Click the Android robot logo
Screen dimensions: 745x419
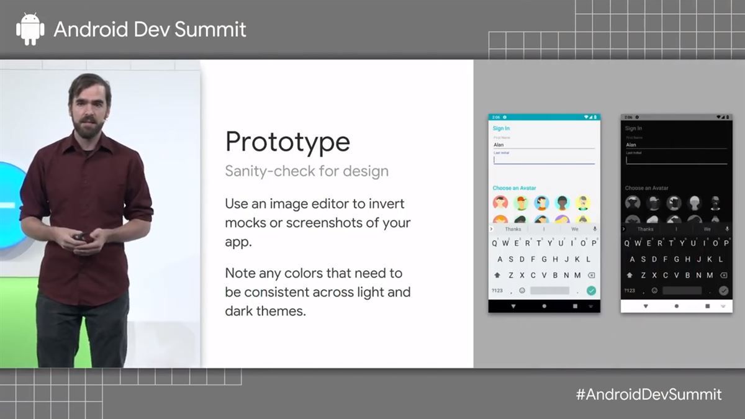[x=29, y=29]
